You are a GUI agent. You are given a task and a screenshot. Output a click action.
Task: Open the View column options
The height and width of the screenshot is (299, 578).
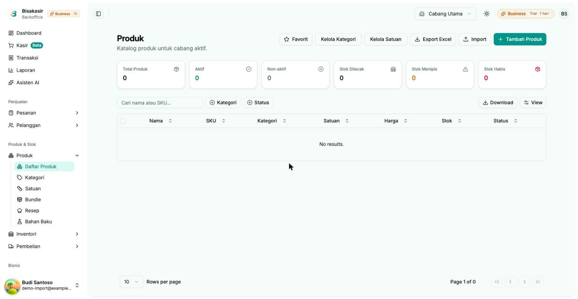coord(533,103)
